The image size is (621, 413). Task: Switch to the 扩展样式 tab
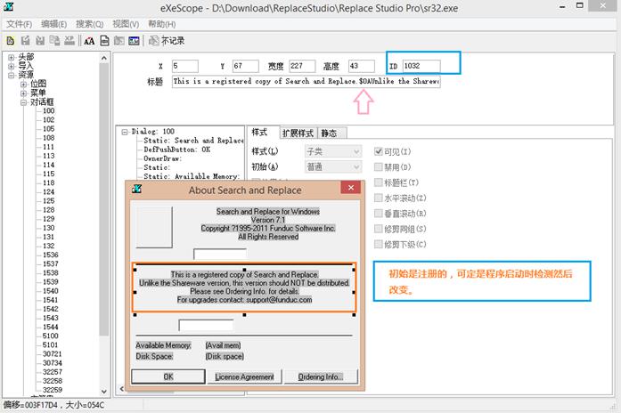click(298, 134)
